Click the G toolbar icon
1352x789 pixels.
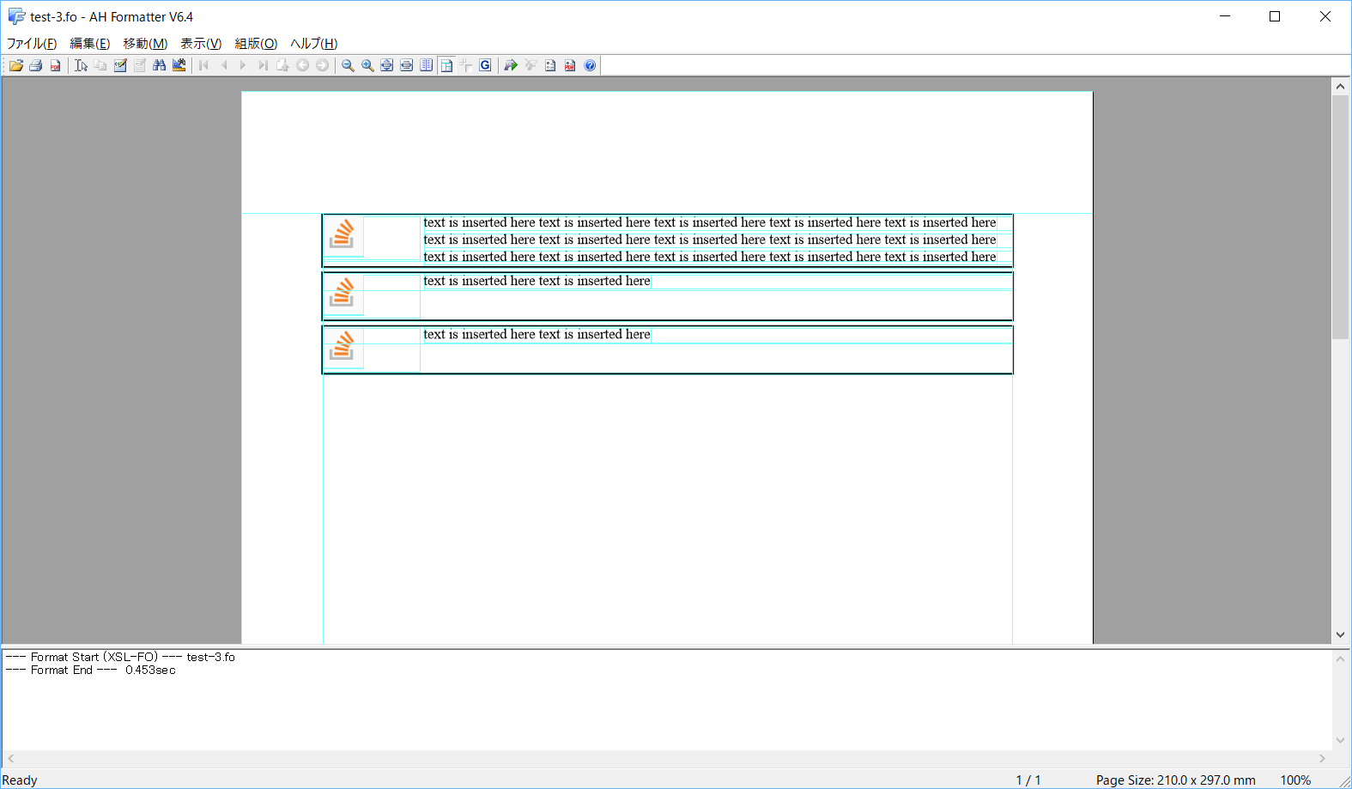(x=486, y=65)
